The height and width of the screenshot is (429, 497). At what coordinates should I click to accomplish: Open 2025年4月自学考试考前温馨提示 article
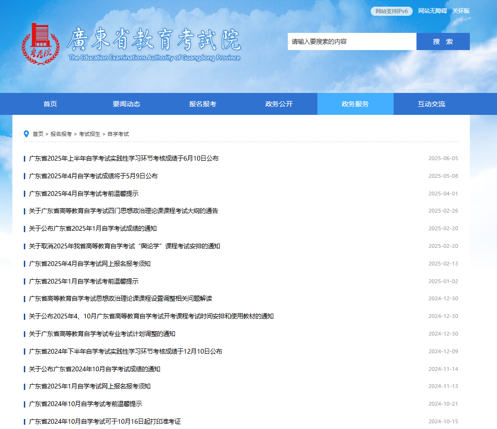pyautogui.click(x=83, y=194)
